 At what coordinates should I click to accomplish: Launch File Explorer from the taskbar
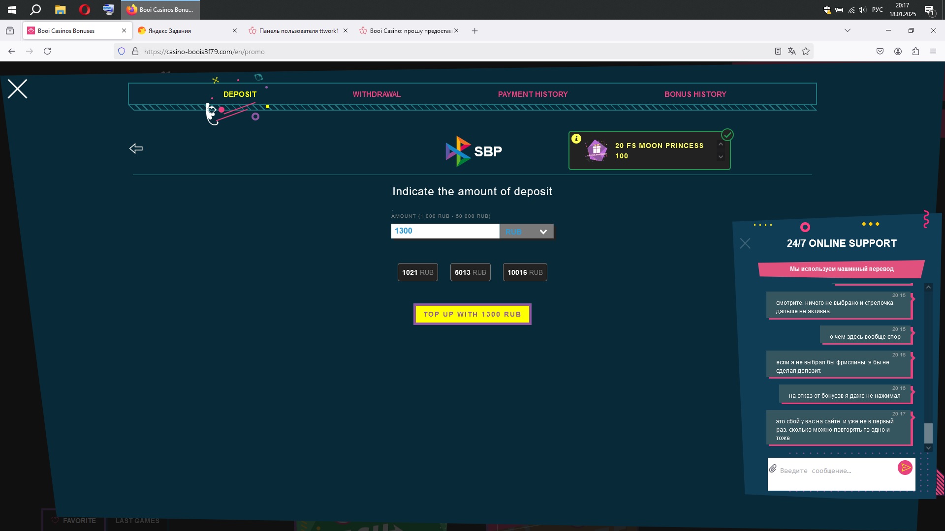(x=60, y=9)
